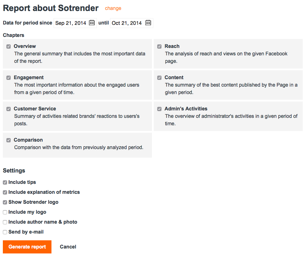Image resolution: width=307 pixels, height=257 pixels.
Task: Uncheck the Reach chapter checkbox
Action: pos(159,47)
